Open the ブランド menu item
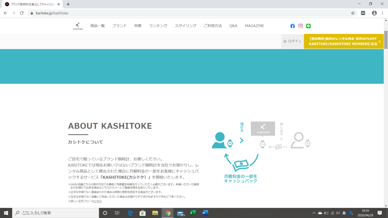 (x=120, y=26)
